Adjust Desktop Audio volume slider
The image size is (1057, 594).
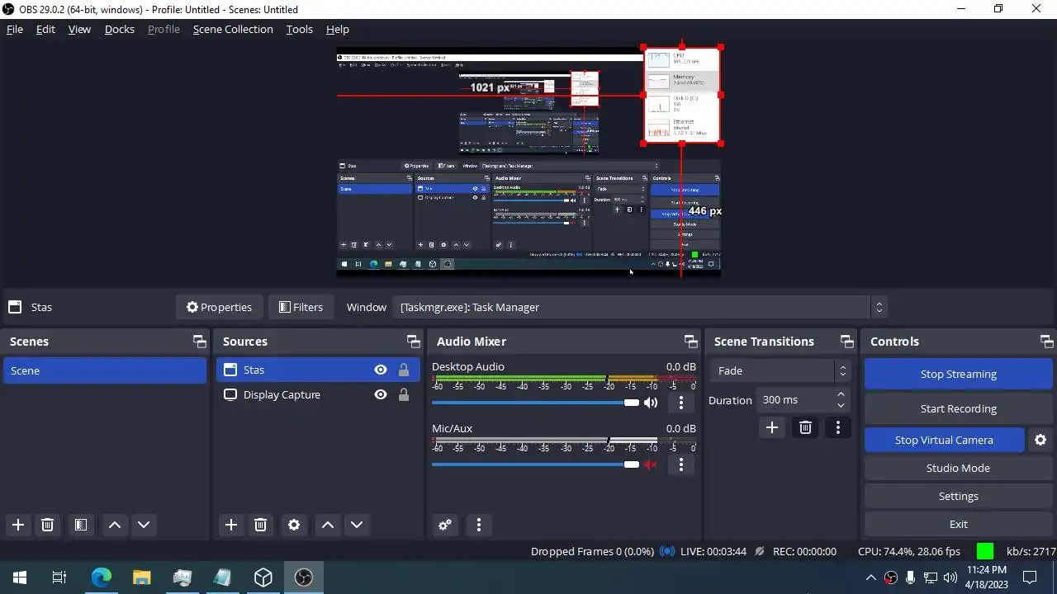(535, 403)
